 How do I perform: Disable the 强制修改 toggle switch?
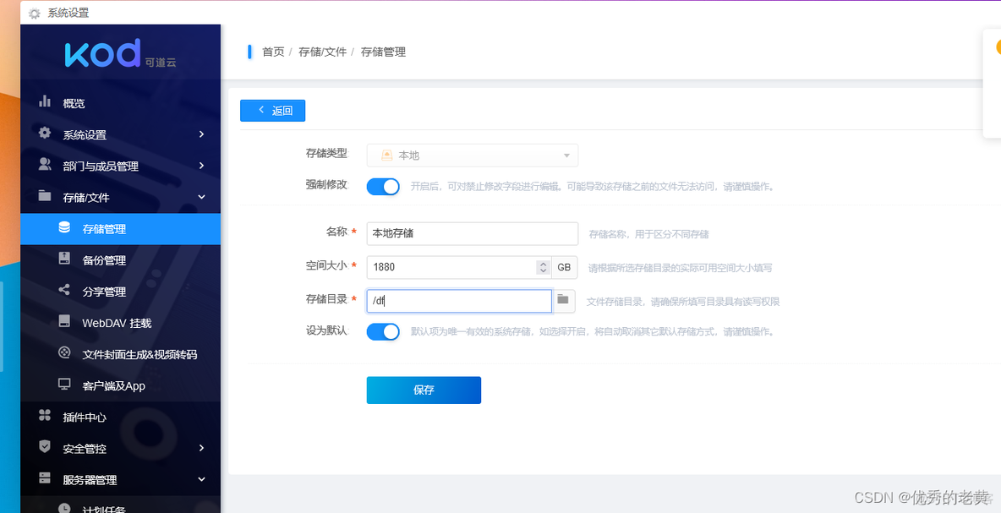click(x=383, y=187)
